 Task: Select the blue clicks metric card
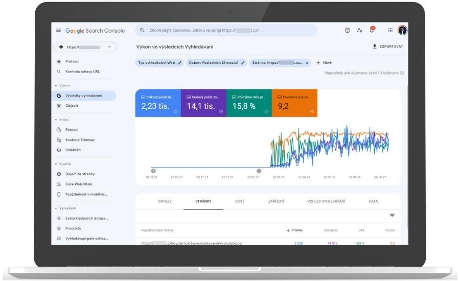158,103
